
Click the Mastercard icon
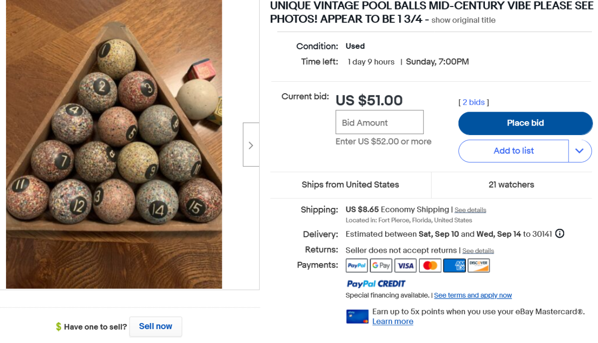coord(430,266)
